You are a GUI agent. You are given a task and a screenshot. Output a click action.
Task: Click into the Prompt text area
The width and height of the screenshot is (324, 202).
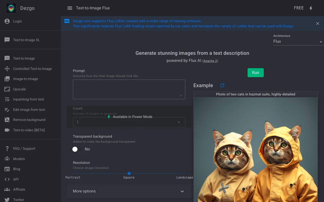(x=129, y=89)
